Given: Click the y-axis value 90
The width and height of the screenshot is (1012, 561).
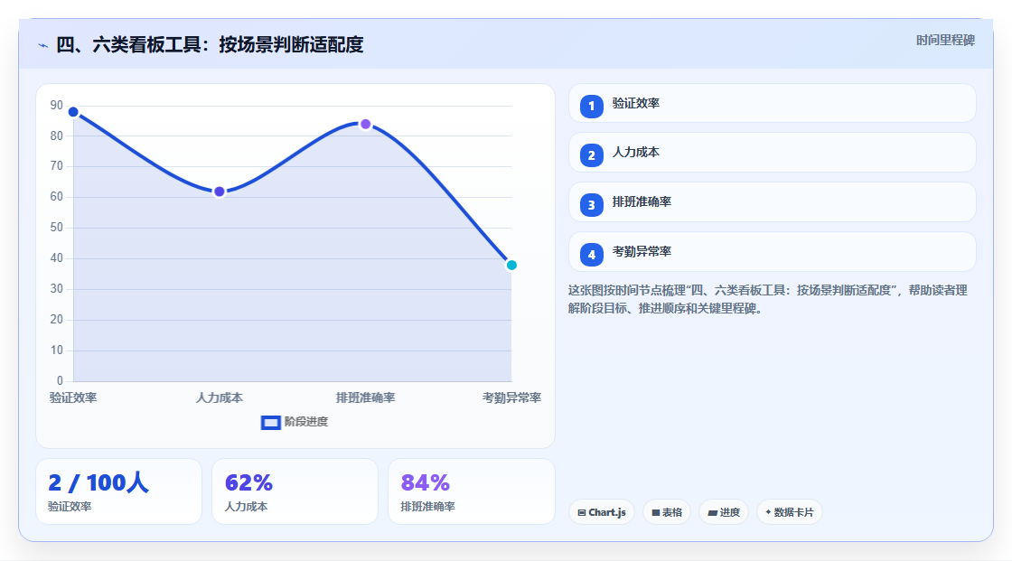Looking at the screenshot, I should click(57, 105).
